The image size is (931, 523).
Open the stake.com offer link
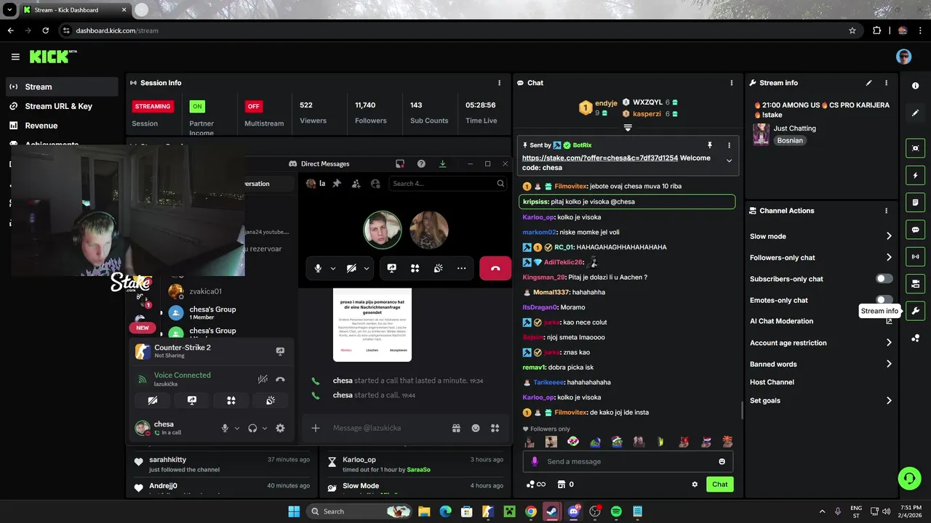coord(599,158)
